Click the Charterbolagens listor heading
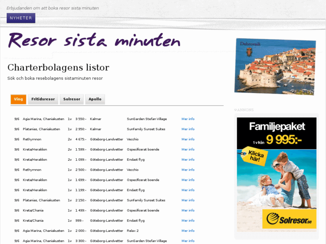 click(58, 68)
